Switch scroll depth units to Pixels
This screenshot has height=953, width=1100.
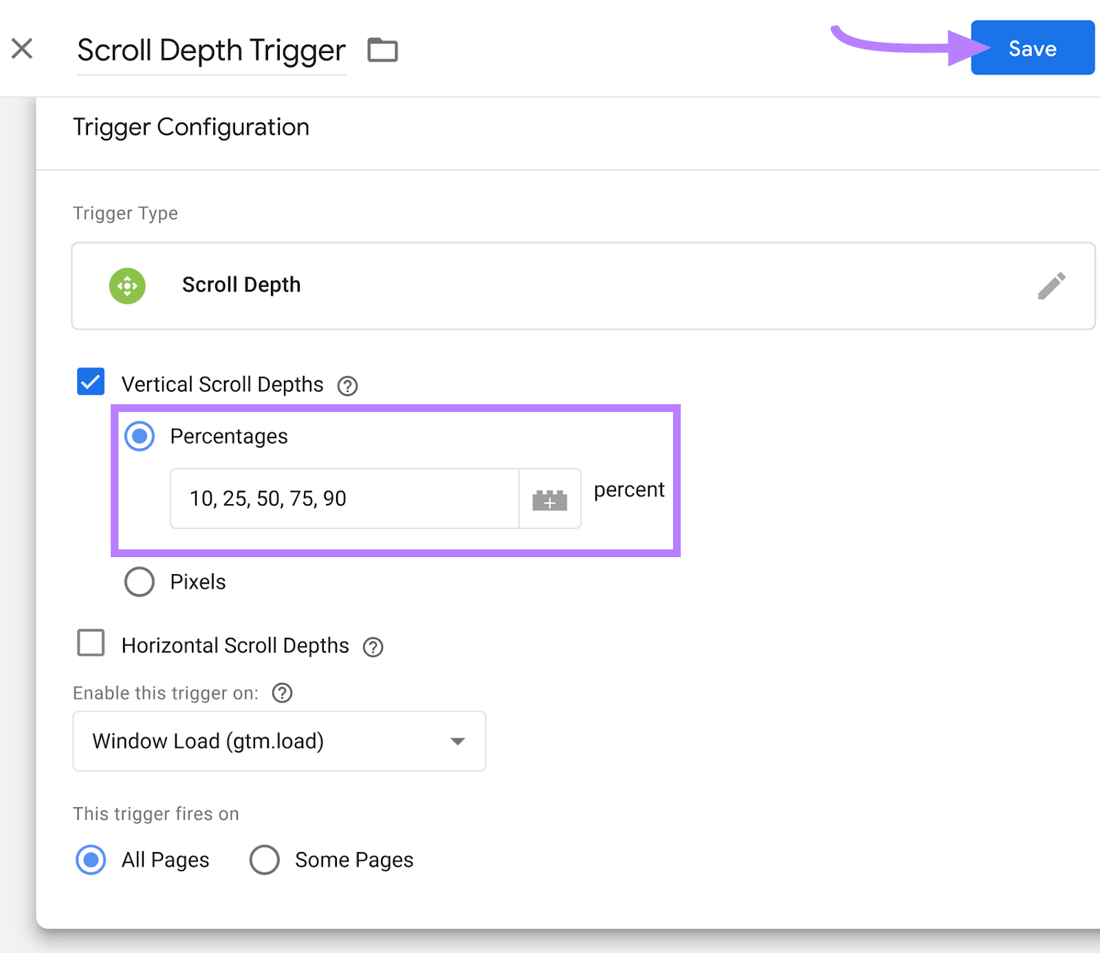140,582
